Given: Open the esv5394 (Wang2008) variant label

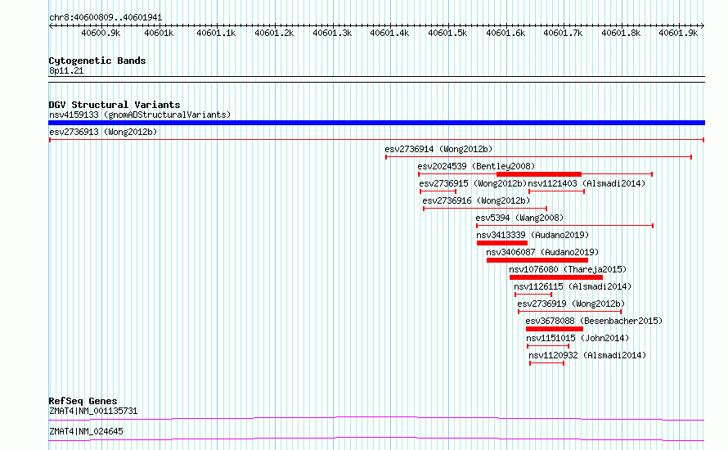Looking at the screenshot, I should pos(519,218).
